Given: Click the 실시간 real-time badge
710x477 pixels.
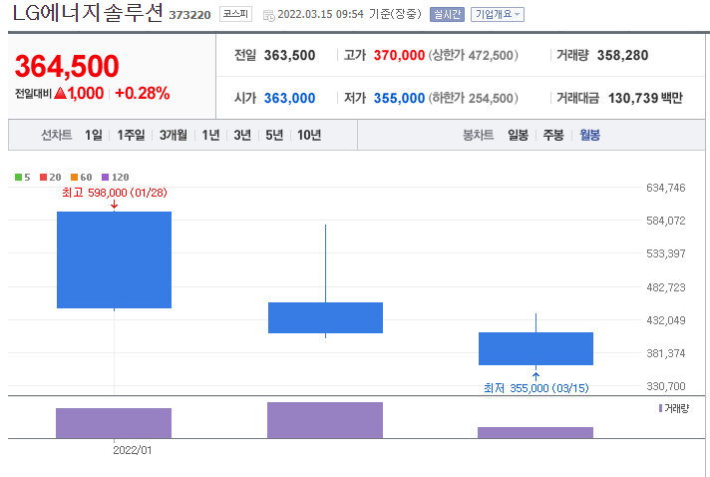Looking at the screenshot, I should pos(447,15).
